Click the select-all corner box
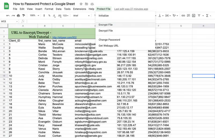The height and width of the screenshot is (138, 215). [x=4, y=26]
